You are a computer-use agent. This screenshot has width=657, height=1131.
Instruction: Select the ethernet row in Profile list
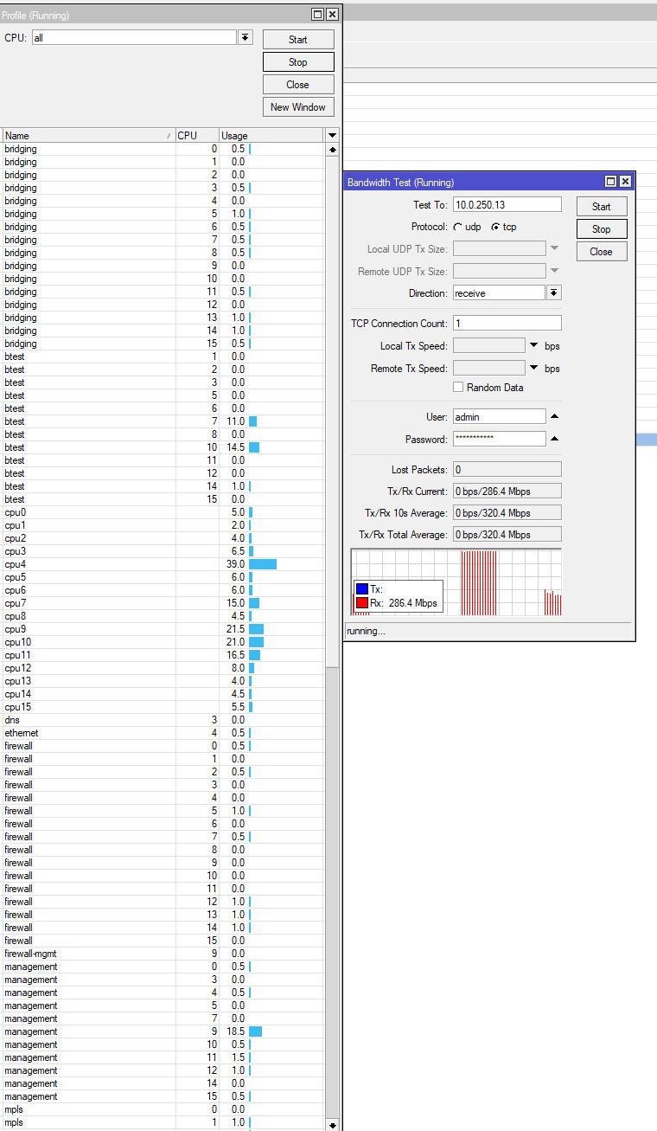[163, 733]
